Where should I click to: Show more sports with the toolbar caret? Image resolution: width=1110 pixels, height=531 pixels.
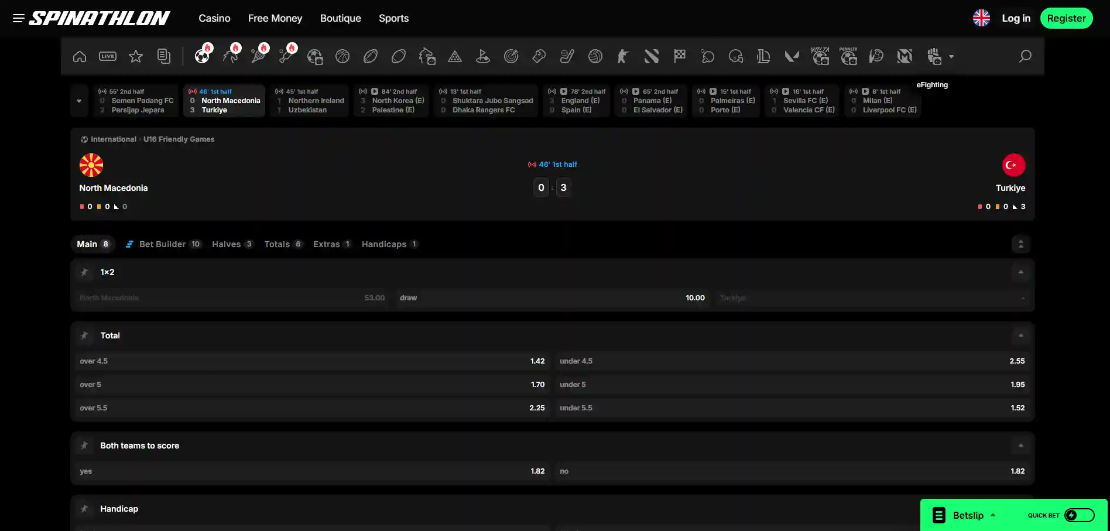tap(951, 57)
